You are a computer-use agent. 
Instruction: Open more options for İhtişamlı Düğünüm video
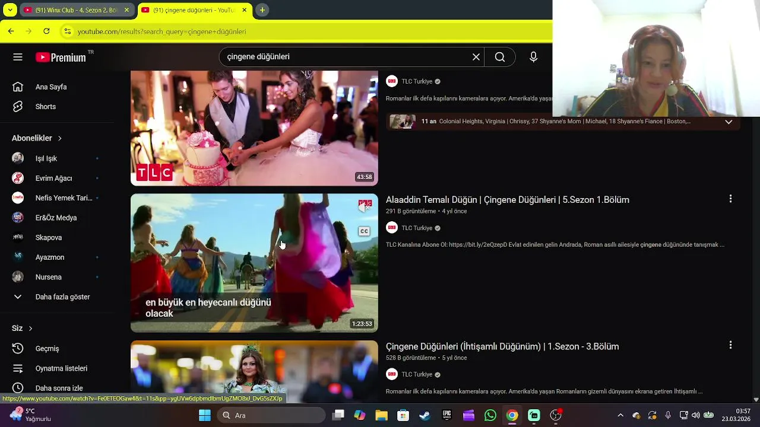pyautogui.click(x=730, y=345)
